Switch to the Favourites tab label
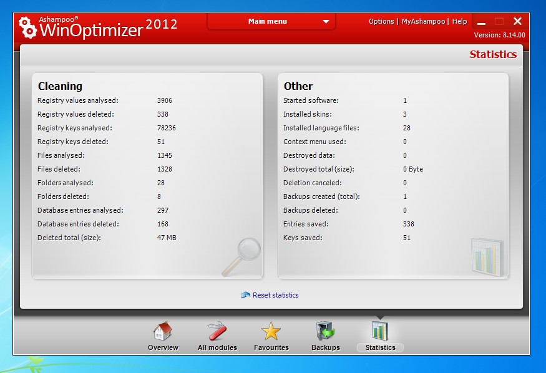Screen dimensions: 546x373 [271, 347]
